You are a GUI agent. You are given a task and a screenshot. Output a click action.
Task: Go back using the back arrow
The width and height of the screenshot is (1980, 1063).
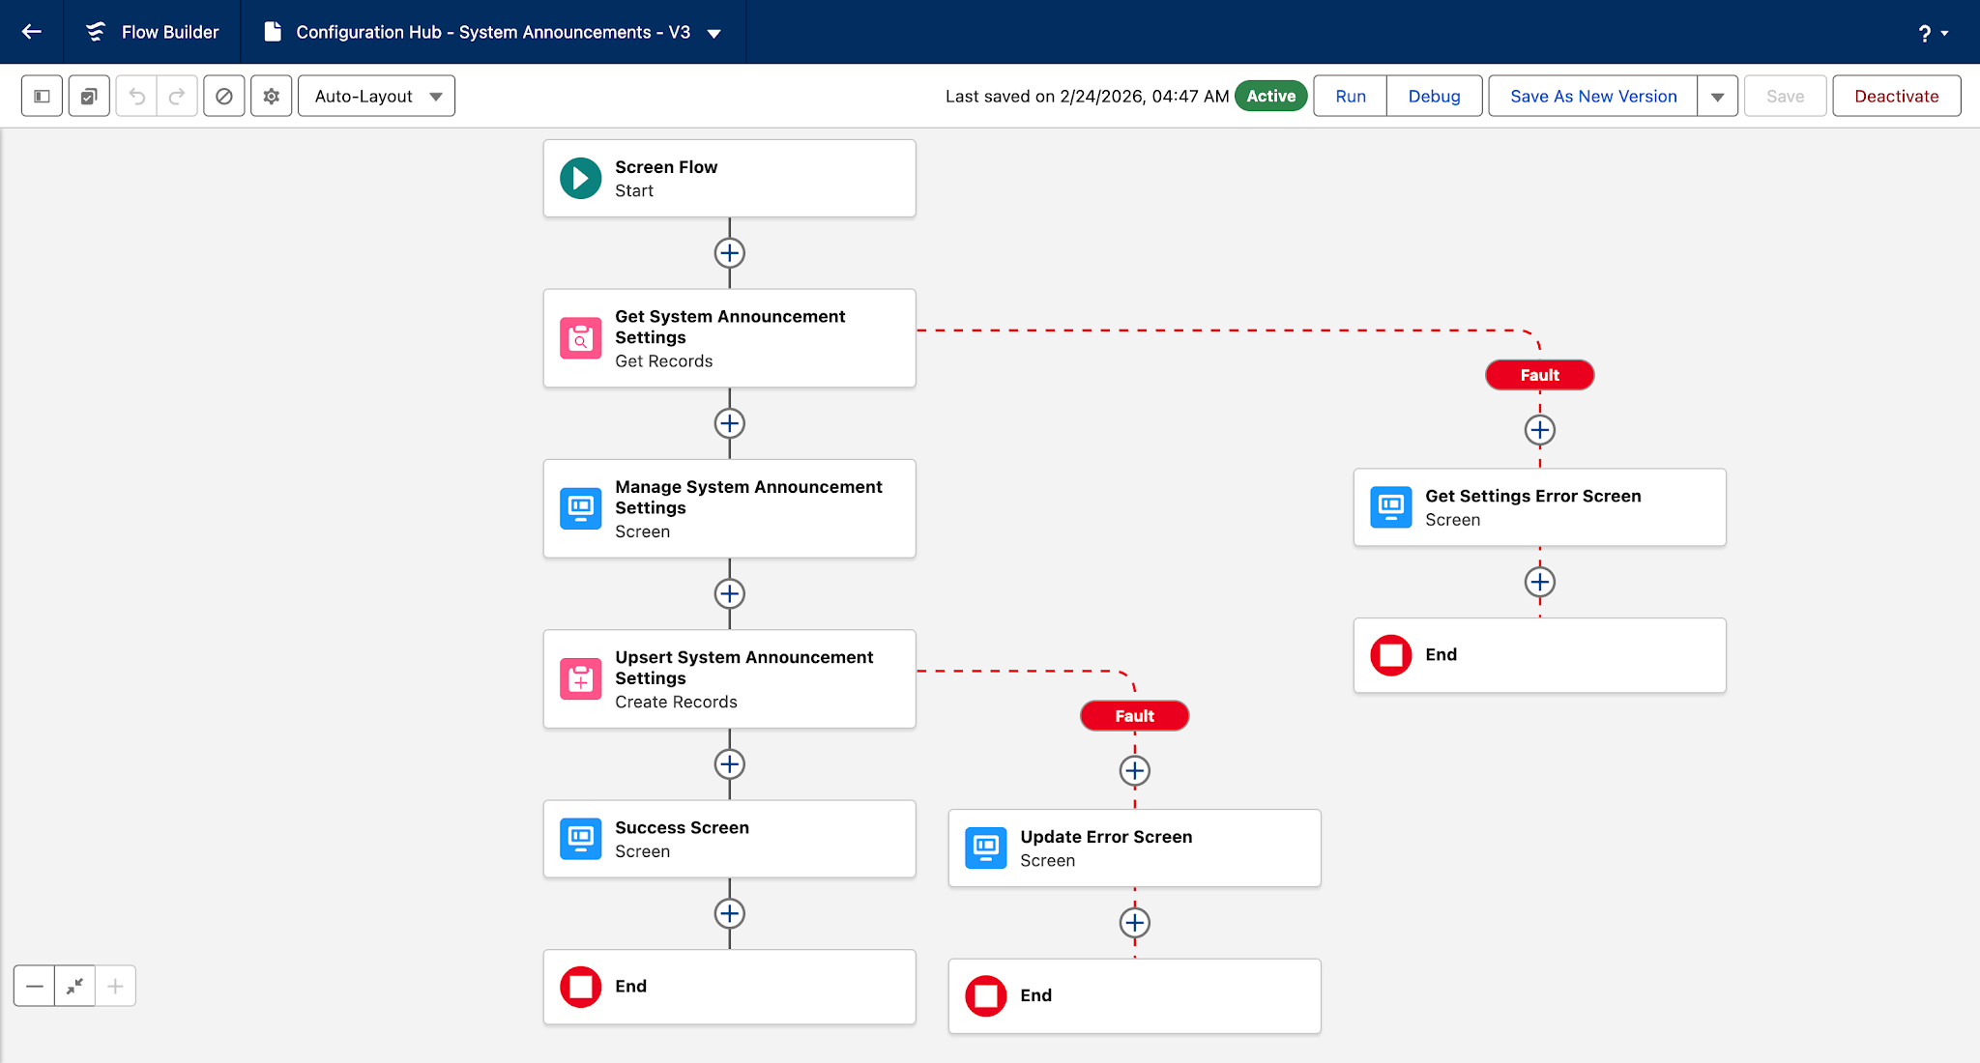(x=31, y=31)
